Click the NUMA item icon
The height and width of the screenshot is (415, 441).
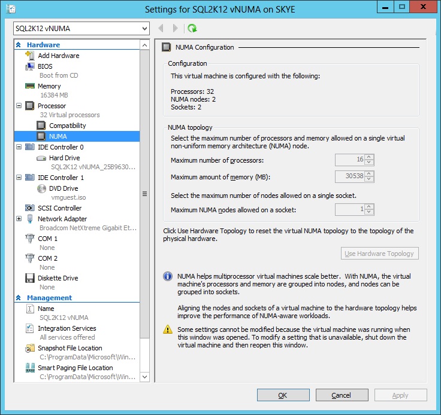(x=41, y=136)
